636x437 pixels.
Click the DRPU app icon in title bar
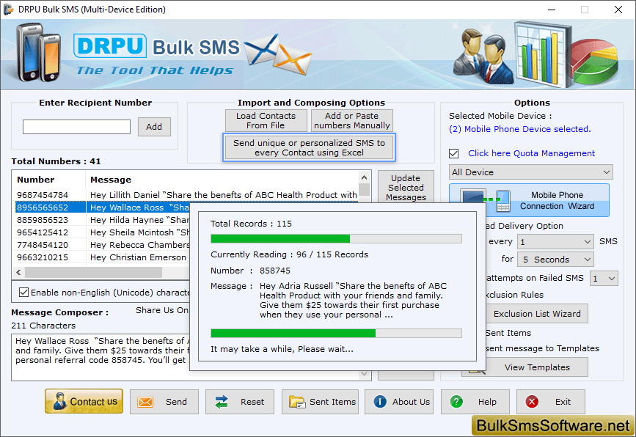[8, 10]
